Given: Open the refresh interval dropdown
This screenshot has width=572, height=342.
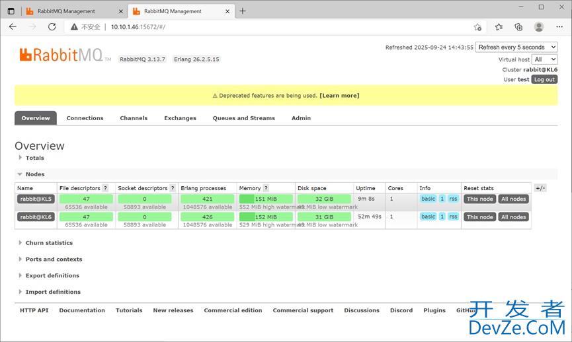Looking at the screenshot, I should click(x=516, y=48).
